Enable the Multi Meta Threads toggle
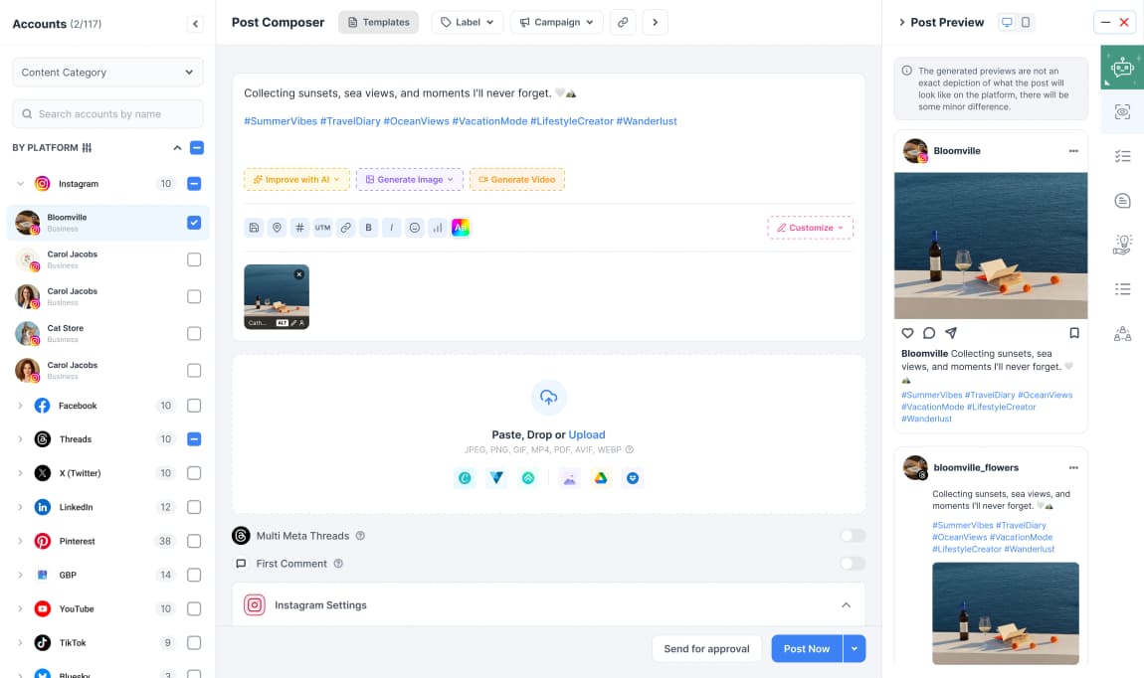Viewport: 1144px width, 678px height. pyautogui.click(x=853, y=536)
